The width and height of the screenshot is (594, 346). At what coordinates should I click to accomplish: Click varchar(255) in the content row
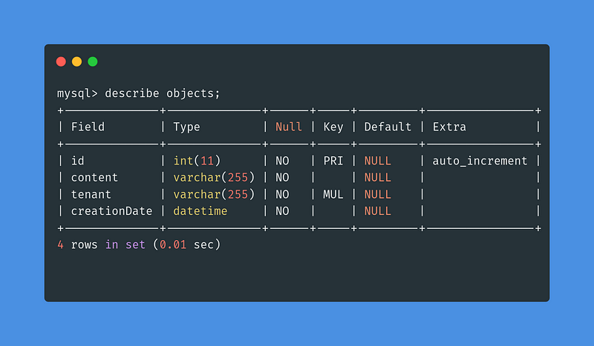coord(214,178)
